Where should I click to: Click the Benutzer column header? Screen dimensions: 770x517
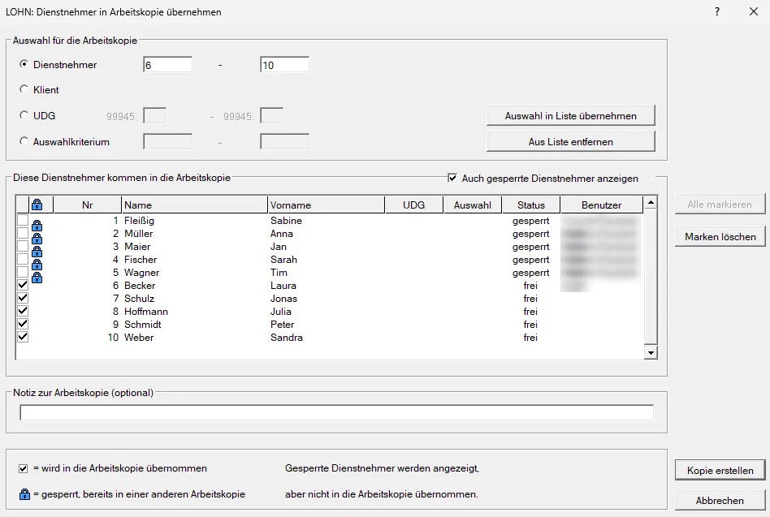click(602, 205)
